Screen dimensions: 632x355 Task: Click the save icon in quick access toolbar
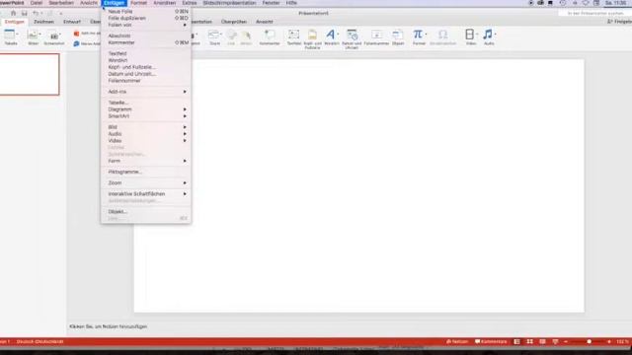[x=24, y=13]
